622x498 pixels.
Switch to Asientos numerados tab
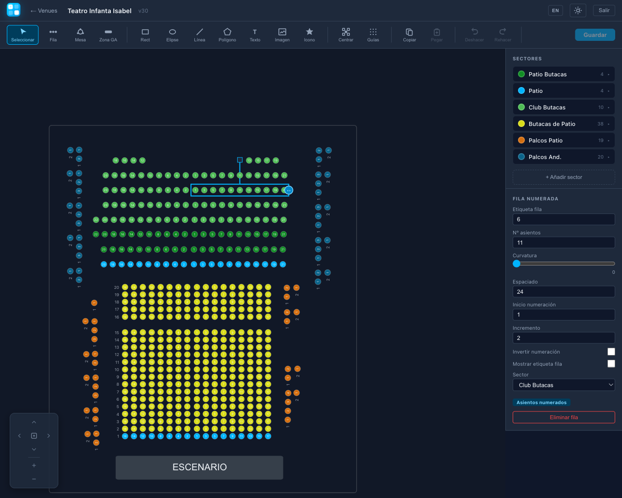tap(541, 402)
